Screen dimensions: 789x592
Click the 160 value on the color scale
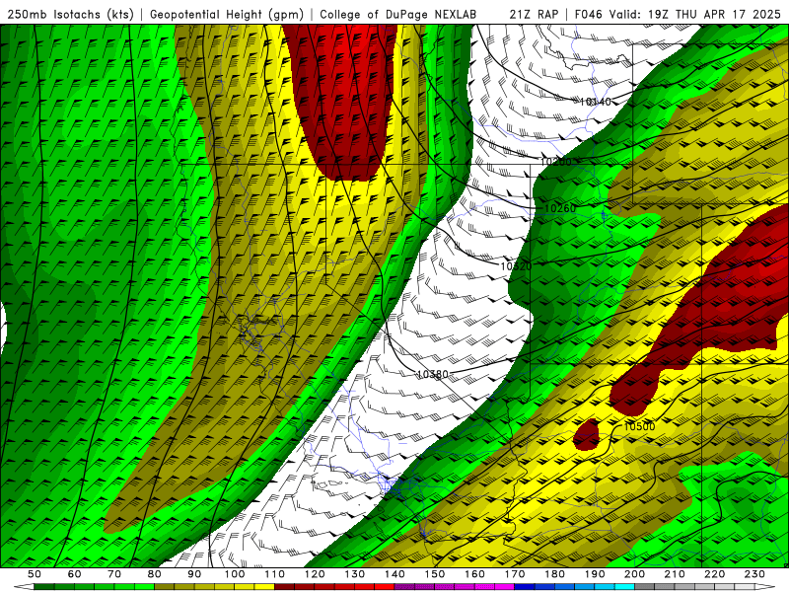pyautogui.click(x=474, y=574)
